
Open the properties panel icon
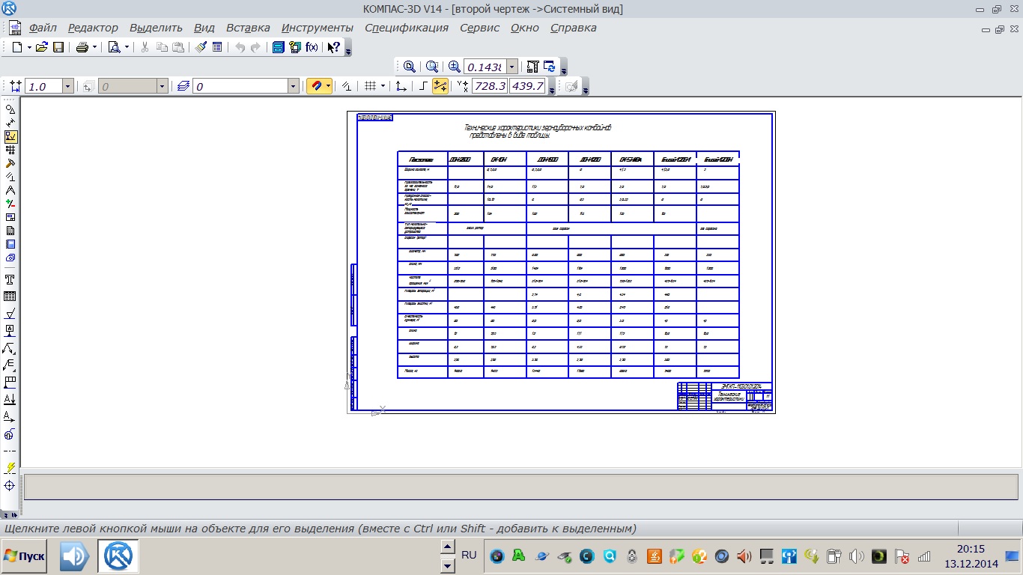217,46
